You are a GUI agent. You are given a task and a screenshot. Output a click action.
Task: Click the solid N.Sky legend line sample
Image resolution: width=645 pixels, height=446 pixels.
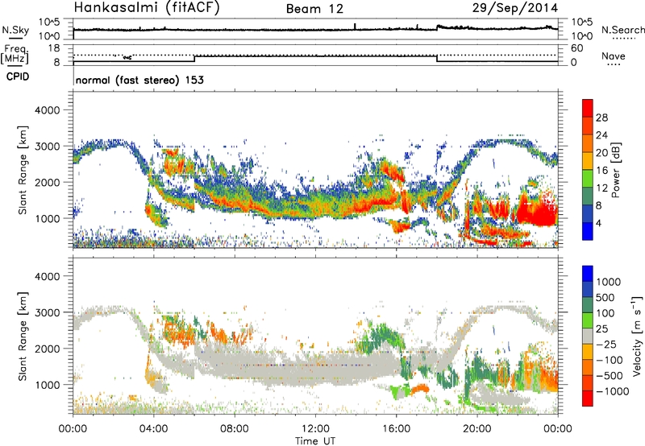coord(15,39)
